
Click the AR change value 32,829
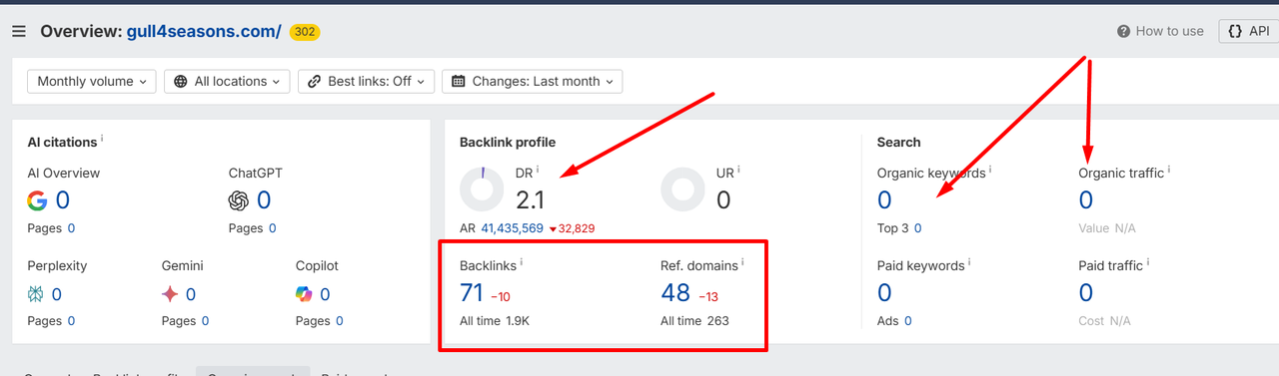[573, 228]
